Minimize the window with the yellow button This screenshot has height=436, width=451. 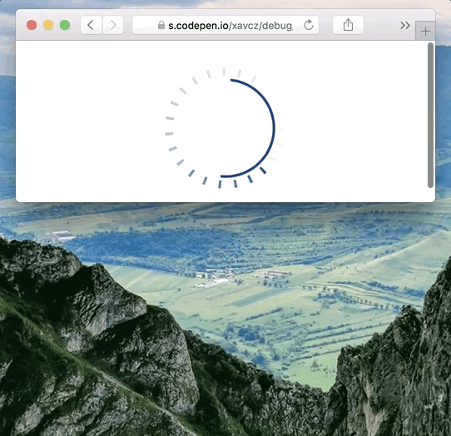point(48,25)
